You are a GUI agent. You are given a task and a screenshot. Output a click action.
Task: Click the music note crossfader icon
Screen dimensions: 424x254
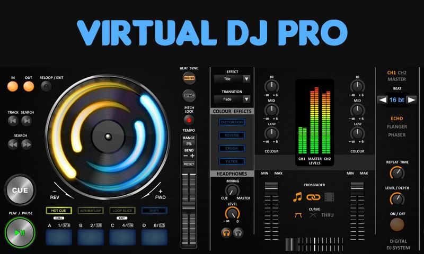[x=297, y=197]
